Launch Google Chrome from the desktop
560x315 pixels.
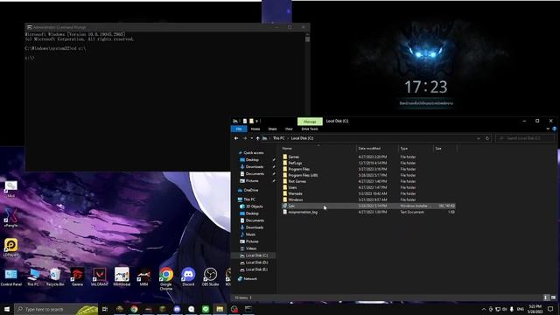[166, 278]
